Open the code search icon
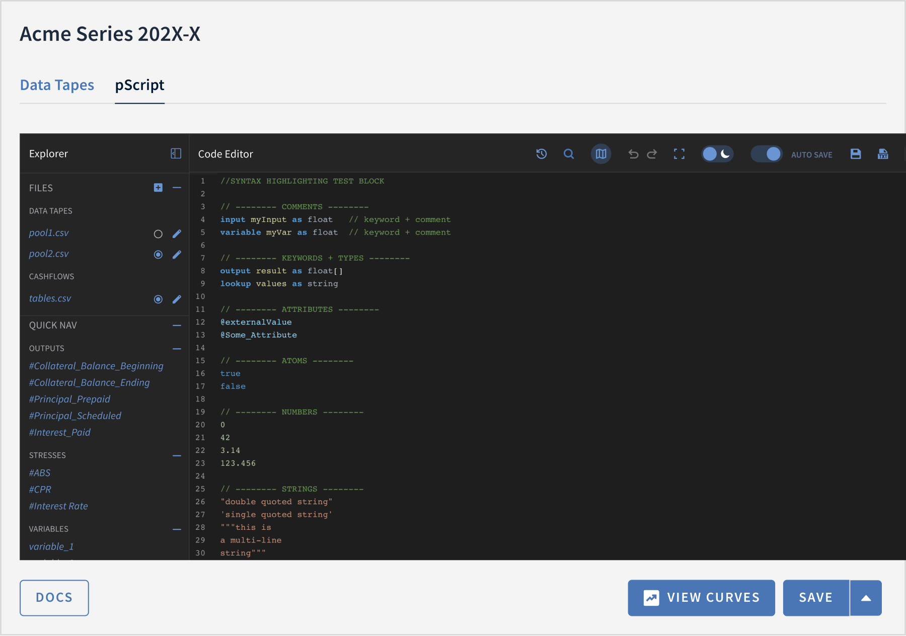Viewport: 906px width, 636px height. click(569, 154)
